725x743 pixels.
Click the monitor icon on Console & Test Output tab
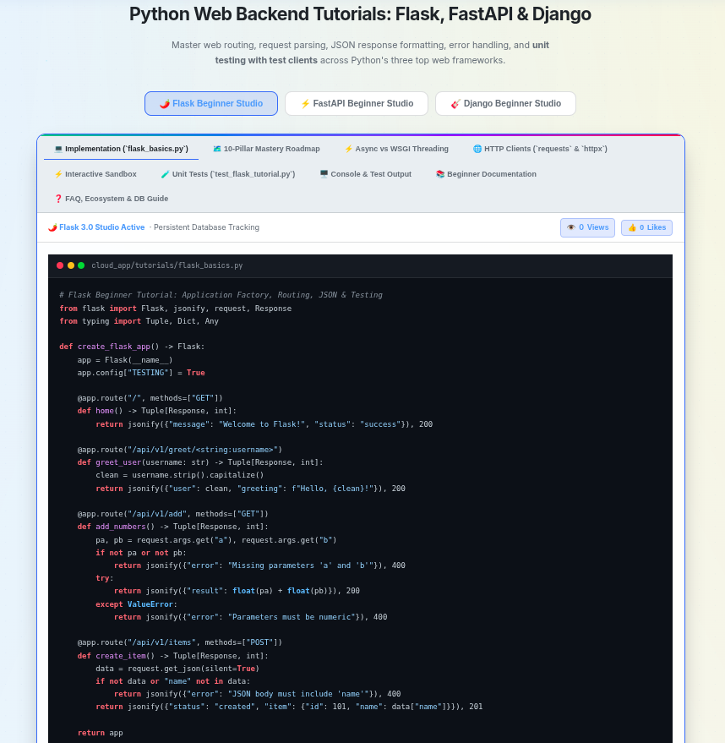click(x=324, y=174)
